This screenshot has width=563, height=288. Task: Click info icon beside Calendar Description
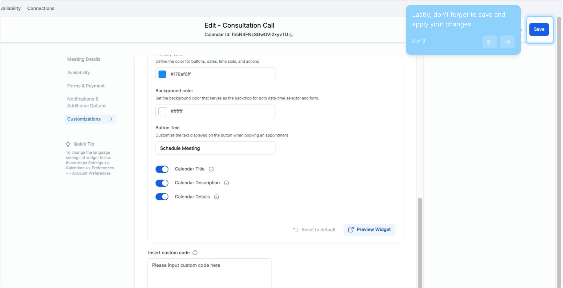[226, 183]
